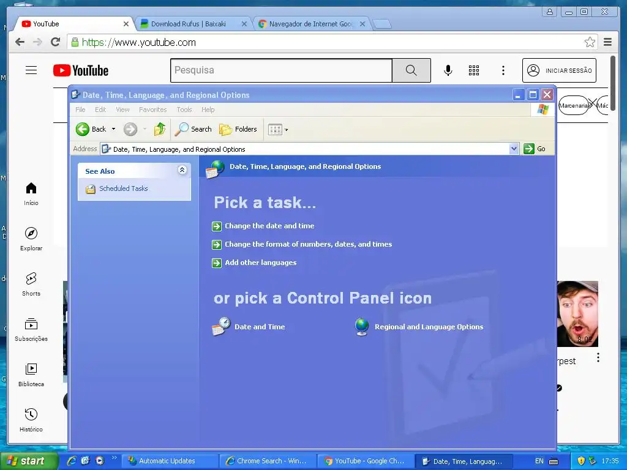Click Chrome back navigation arrow
Image resolution: width=627 pixels, height=470 pixels.
(20, 42)
